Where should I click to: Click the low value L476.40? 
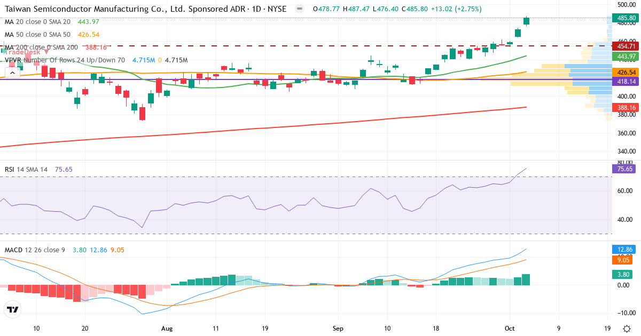point(386,9)
